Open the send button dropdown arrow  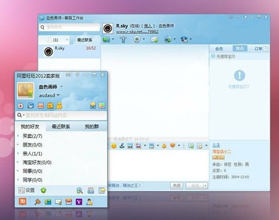206,186
